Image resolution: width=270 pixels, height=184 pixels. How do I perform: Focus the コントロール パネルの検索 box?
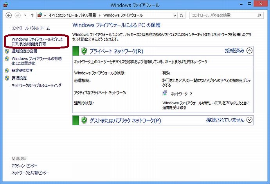(227, 15)
